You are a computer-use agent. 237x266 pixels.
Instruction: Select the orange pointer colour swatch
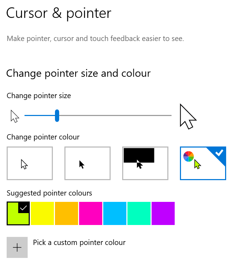point(67,213)
